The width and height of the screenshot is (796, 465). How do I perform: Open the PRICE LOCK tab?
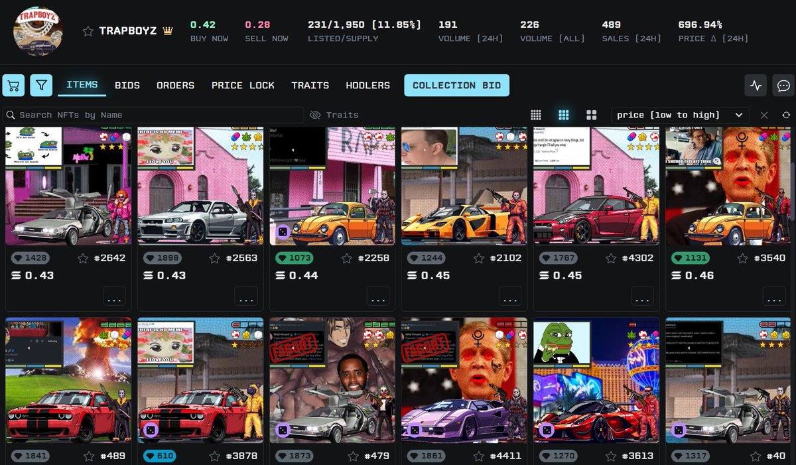243,86
